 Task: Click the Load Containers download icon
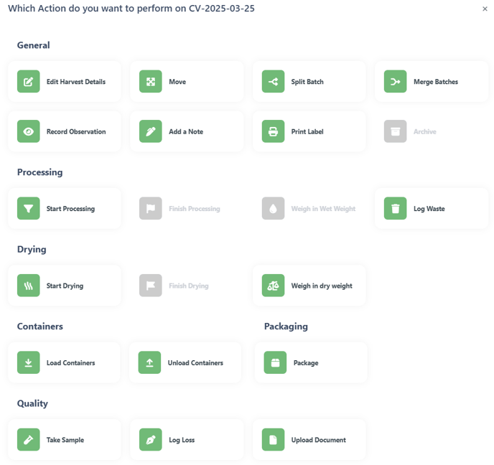pos(28,362)
